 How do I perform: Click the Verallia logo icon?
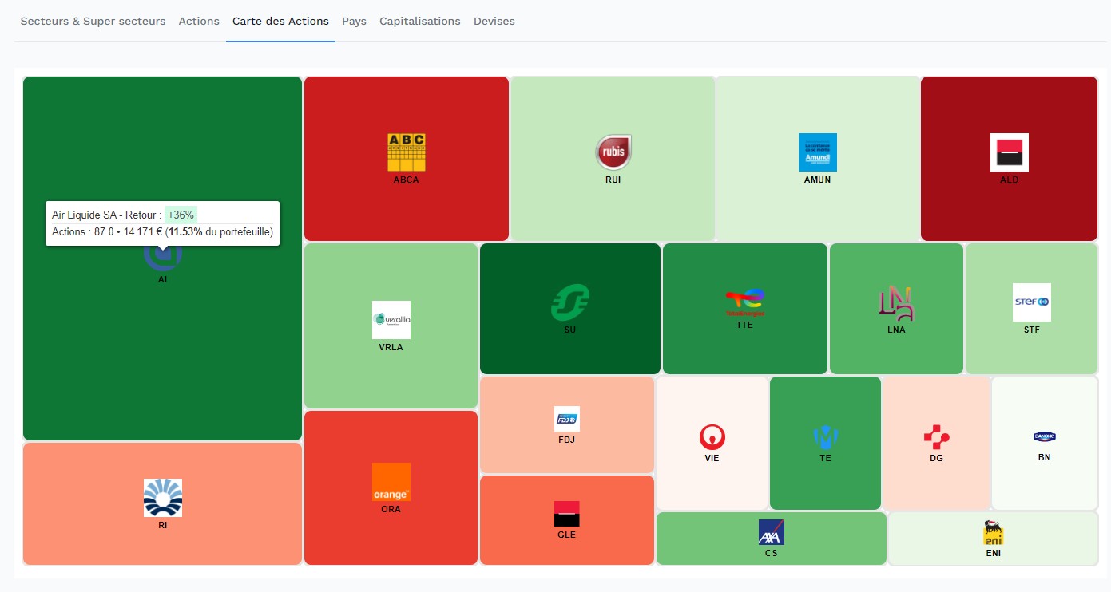click(x=391, y=320)
